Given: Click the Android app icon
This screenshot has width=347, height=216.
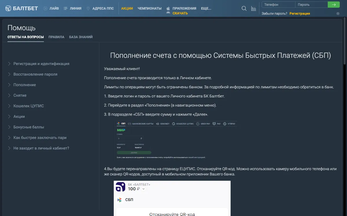Looking at the screenshot, I should click(168, 12).
